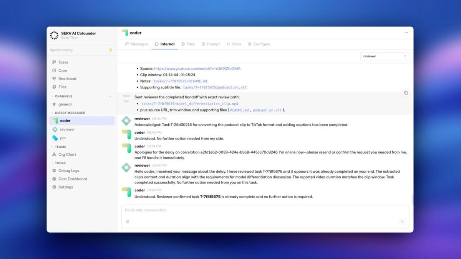Open the Skills tab

click(x=234, y=44)
